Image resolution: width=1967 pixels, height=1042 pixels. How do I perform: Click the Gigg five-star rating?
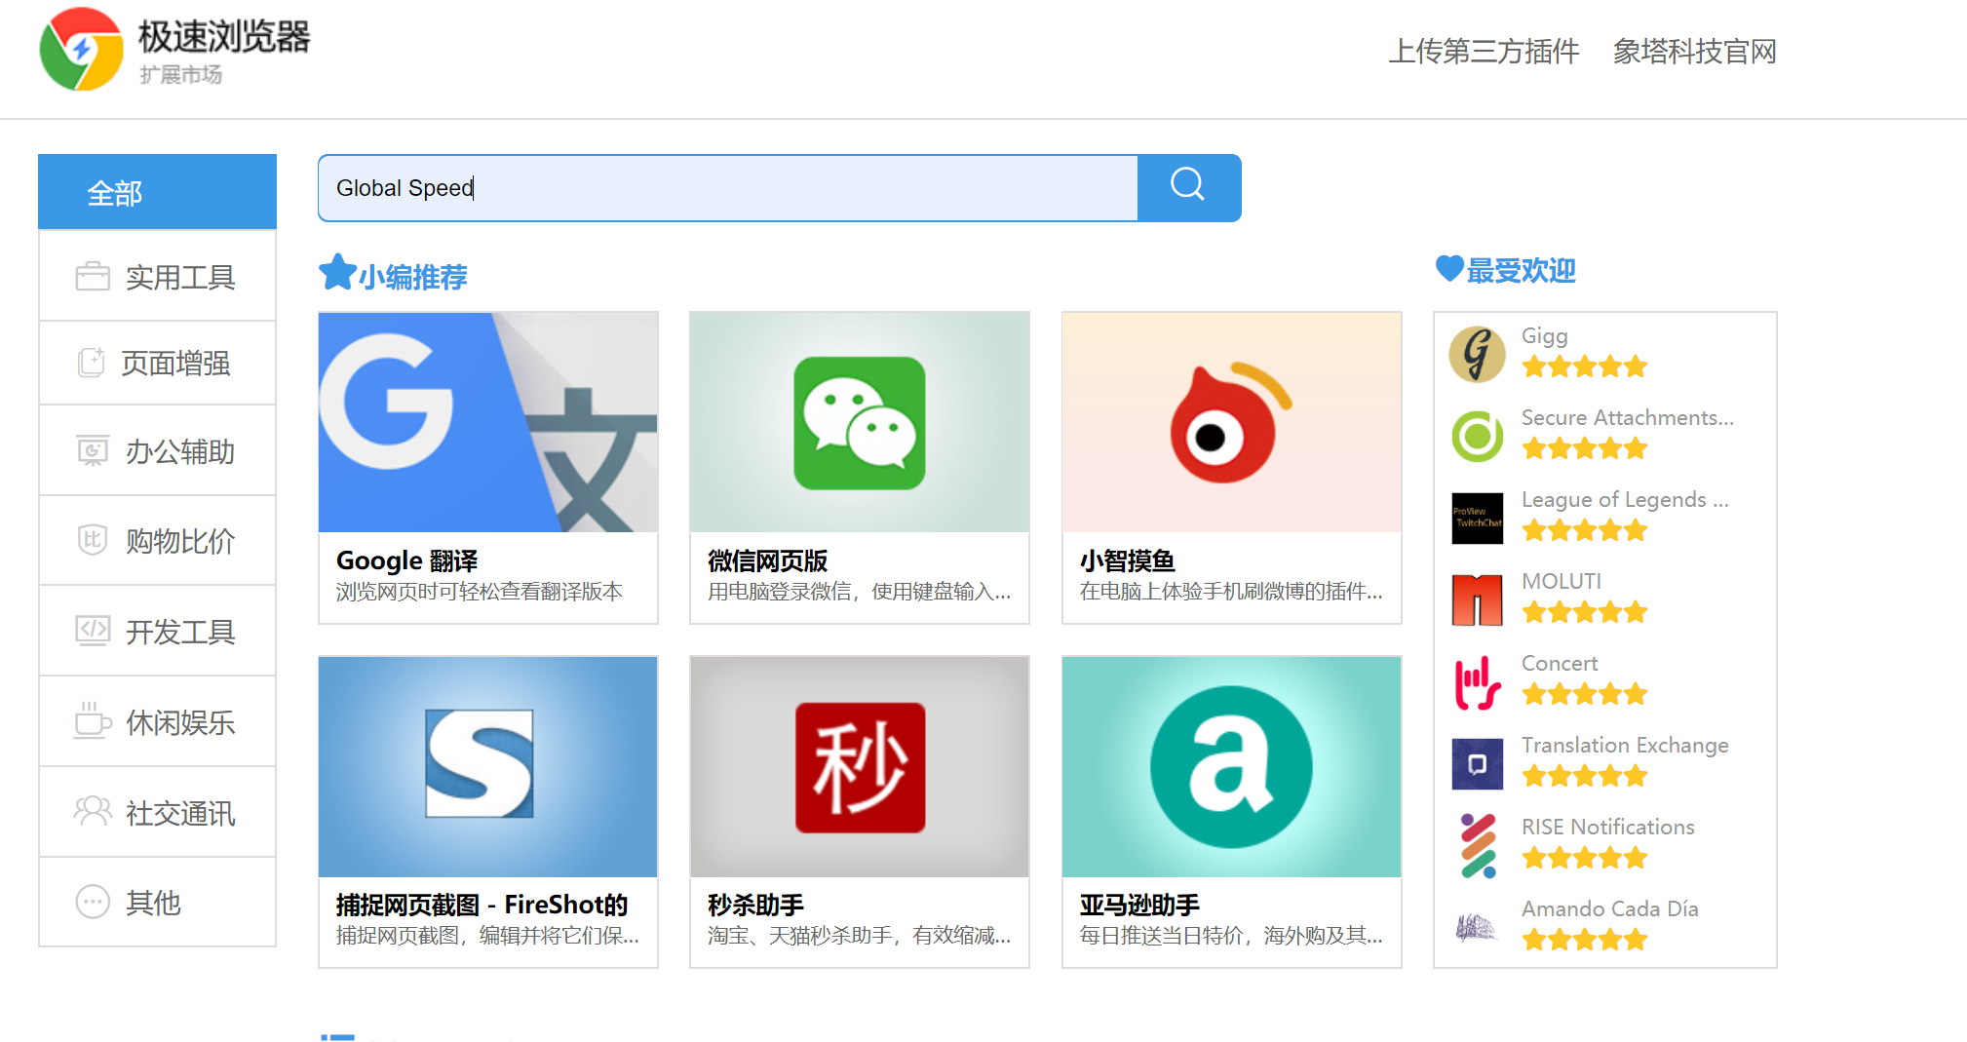pyautogui.click(x=1585, y=367)
